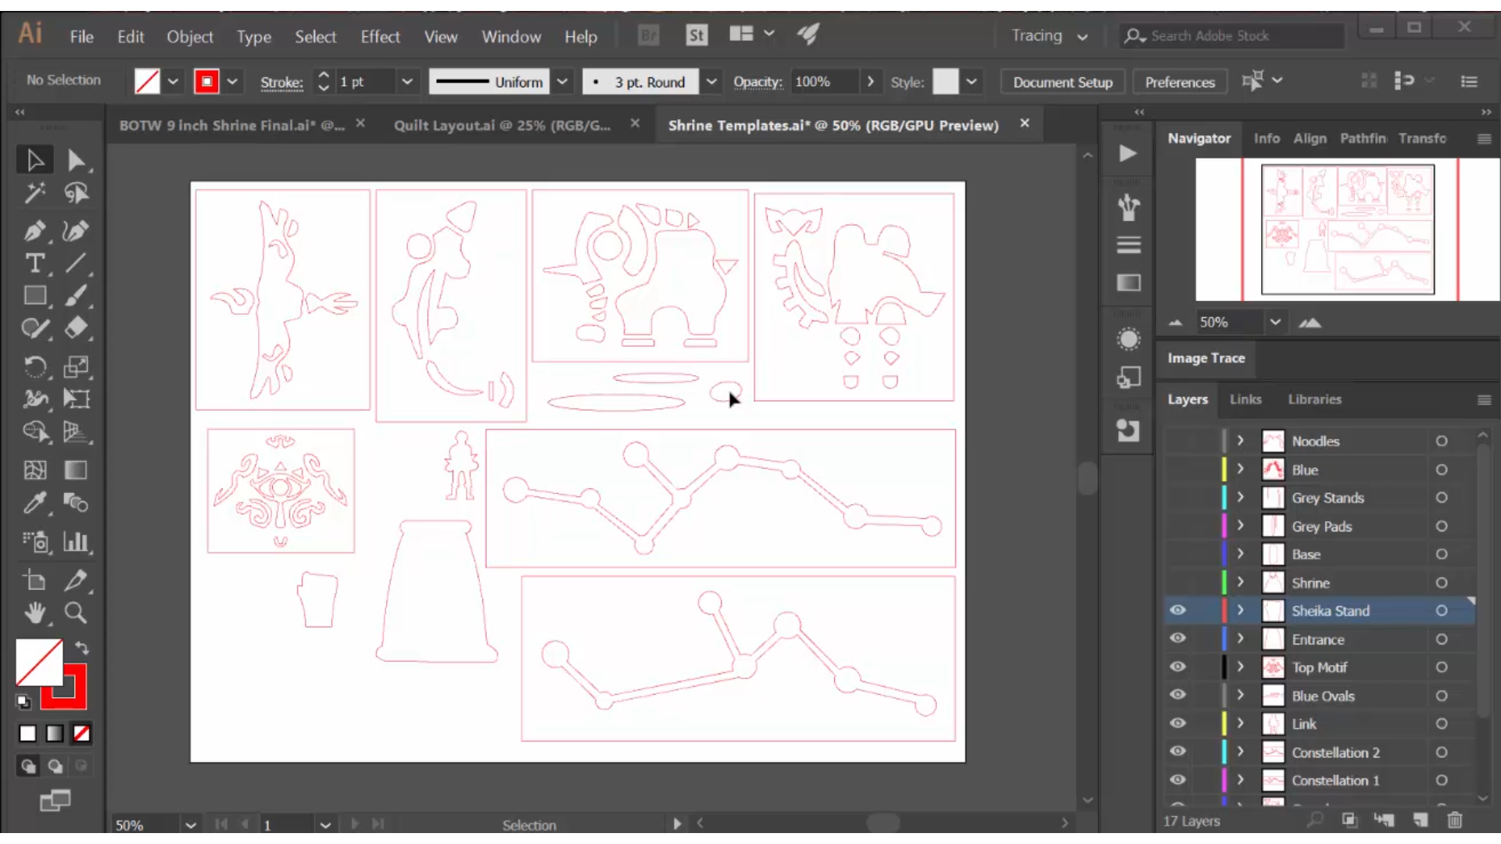Open the status bar zoom dropdown
Viewport: 1501px width, 844px height.
(x=190, y=825)
